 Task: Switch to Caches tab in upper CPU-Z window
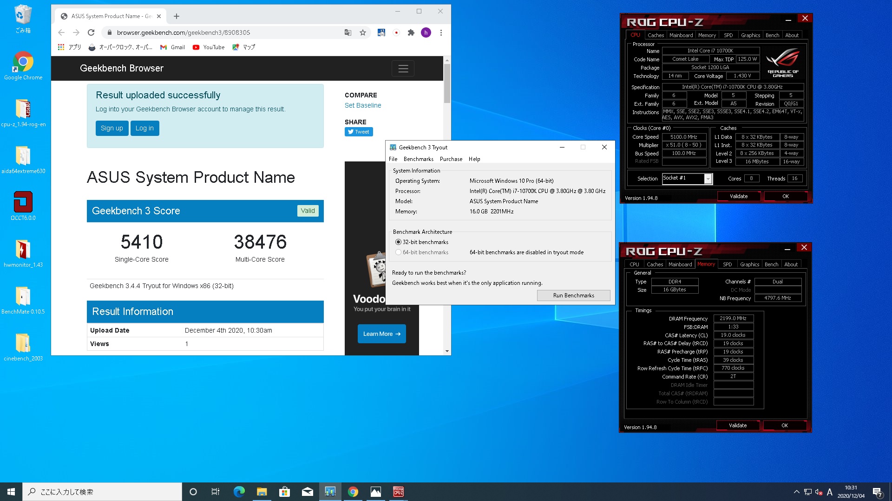[656, 35]
